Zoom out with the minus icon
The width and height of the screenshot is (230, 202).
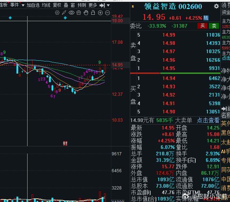pyautogui.click(x=107, y=13)
